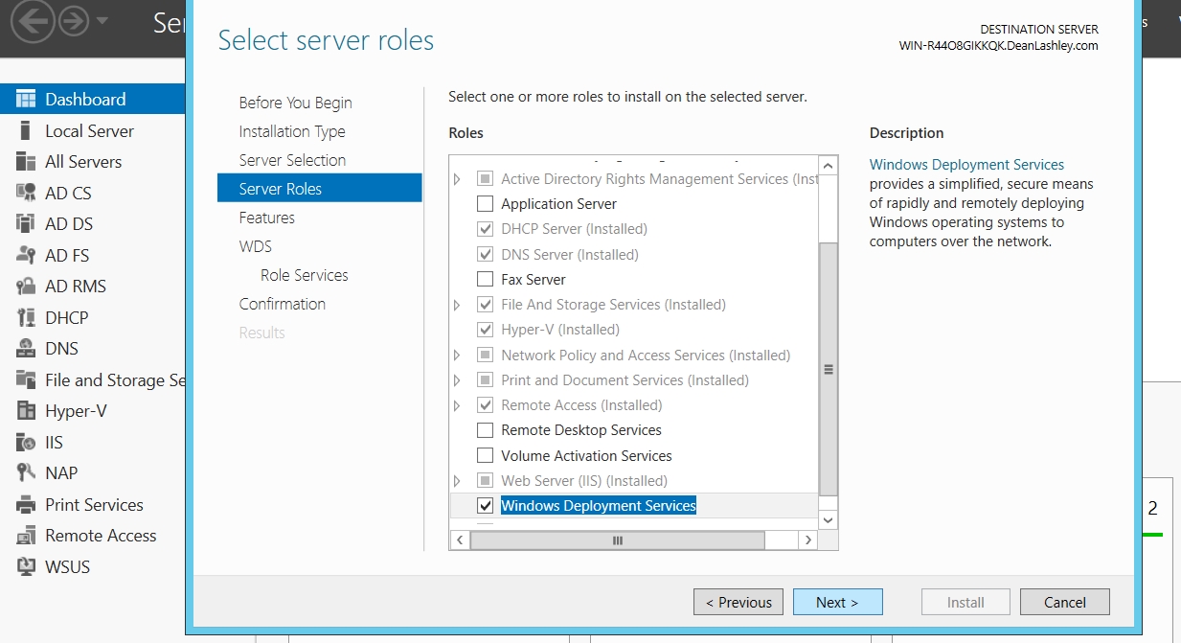Click the WSUS icon in the sidebar
Viewport: 1181px width, 643px height.
[x=26, y=566]
